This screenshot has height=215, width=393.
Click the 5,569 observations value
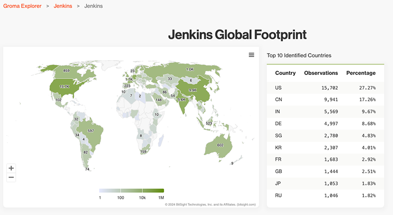(x=331, y=112)
